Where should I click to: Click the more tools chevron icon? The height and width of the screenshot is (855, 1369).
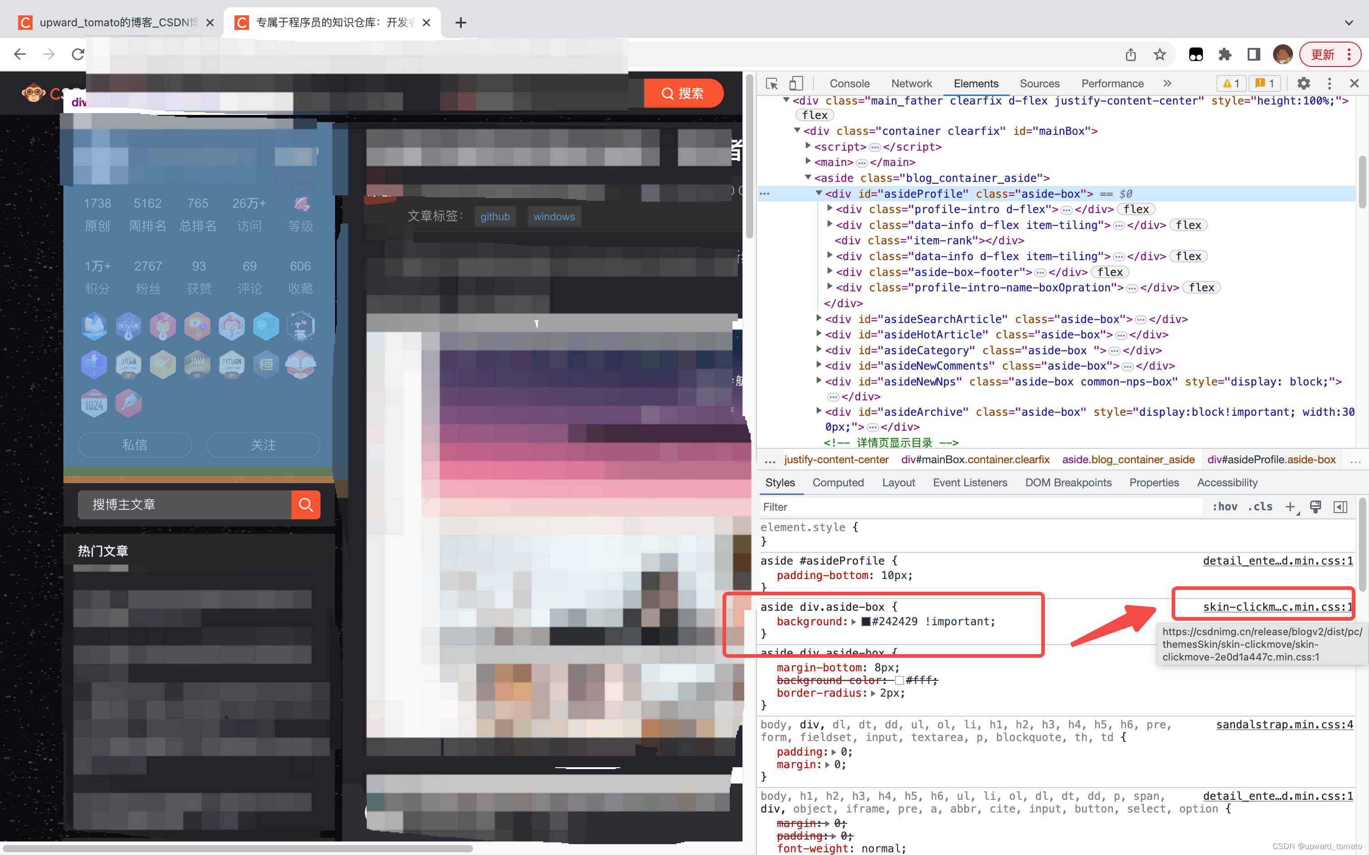click(1167, 84)
